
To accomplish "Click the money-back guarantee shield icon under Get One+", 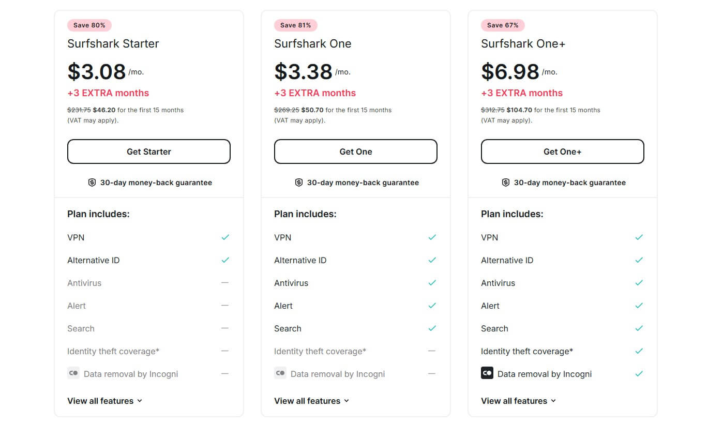I will (x=505, y=182).
